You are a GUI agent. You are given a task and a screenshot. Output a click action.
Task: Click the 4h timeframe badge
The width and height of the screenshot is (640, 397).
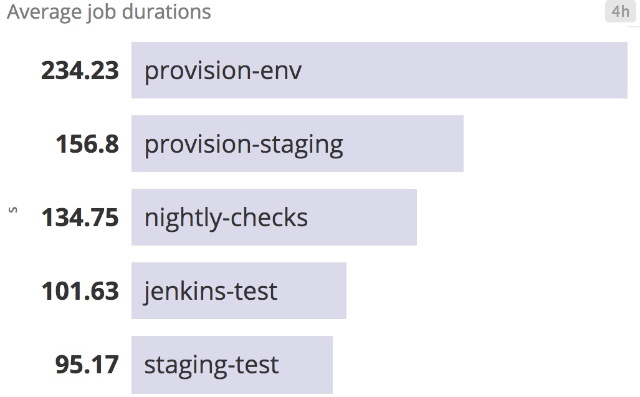coord(621,11)
